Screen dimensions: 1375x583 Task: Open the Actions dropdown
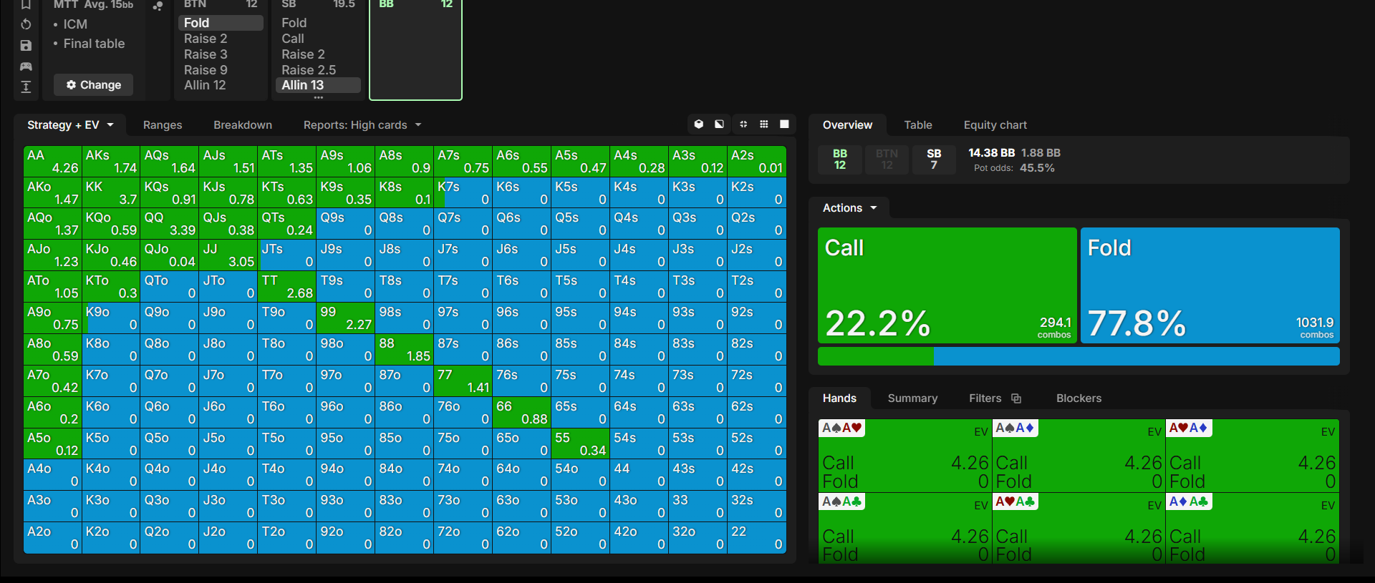tap(849, 208)
